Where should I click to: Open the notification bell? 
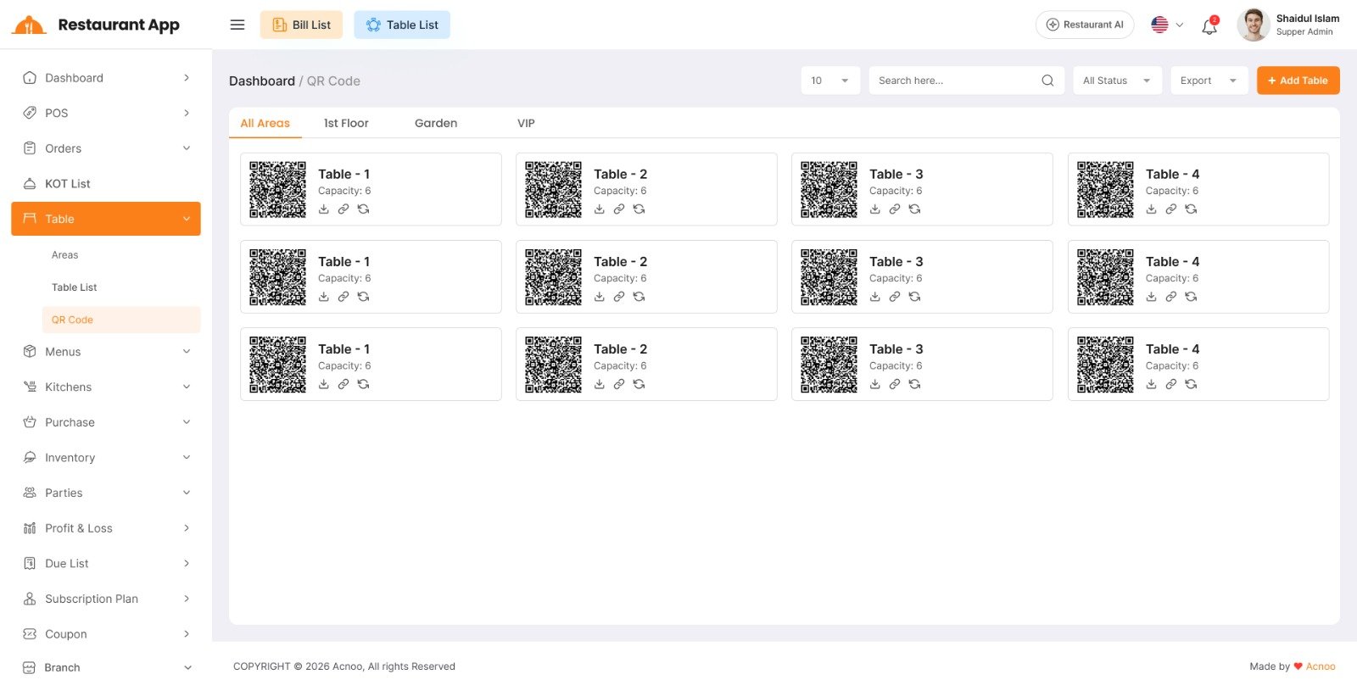coord(1209,26)
